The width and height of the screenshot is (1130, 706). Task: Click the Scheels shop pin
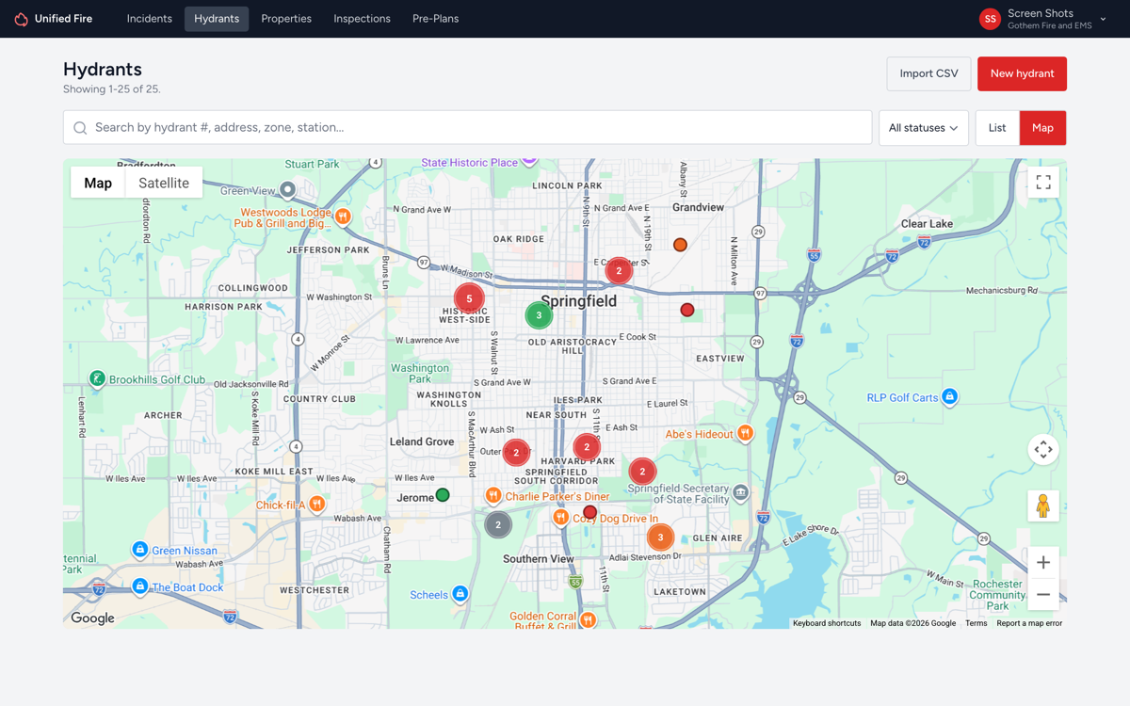tap(460, 593)
